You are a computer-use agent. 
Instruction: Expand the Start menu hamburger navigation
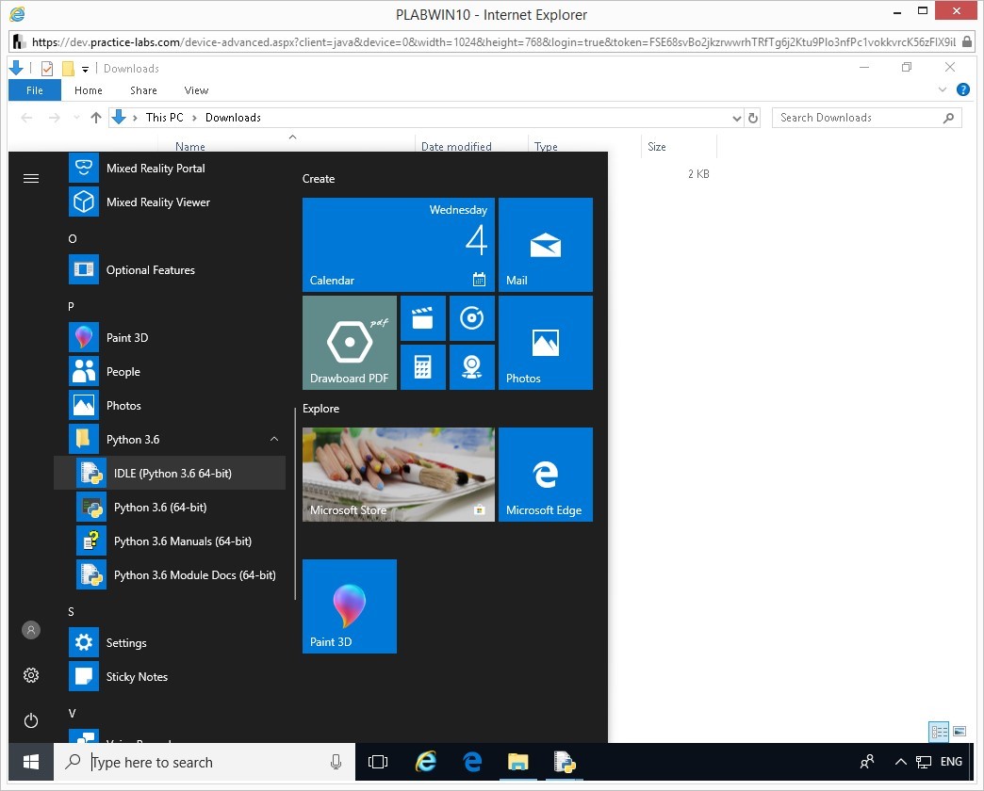tap(31, 178)
